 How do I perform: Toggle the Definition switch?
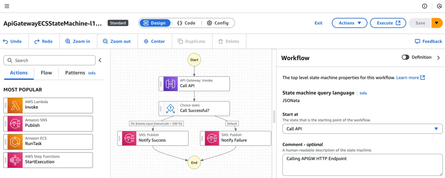pyautogui.click(x=405, y=57)
